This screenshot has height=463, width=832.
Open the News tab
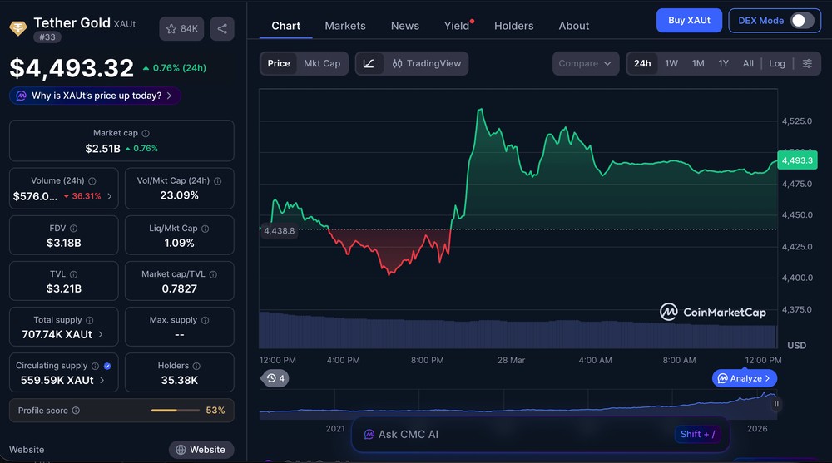405,26
